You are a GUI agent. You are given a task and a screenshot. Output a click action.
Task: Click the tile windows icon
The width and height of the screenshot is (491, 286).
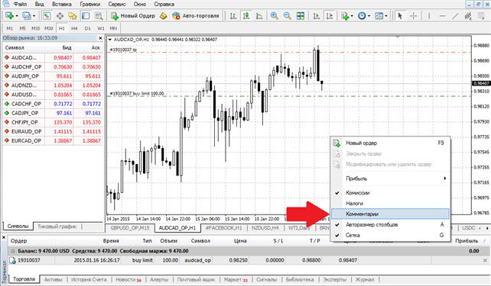coord(301,15)
